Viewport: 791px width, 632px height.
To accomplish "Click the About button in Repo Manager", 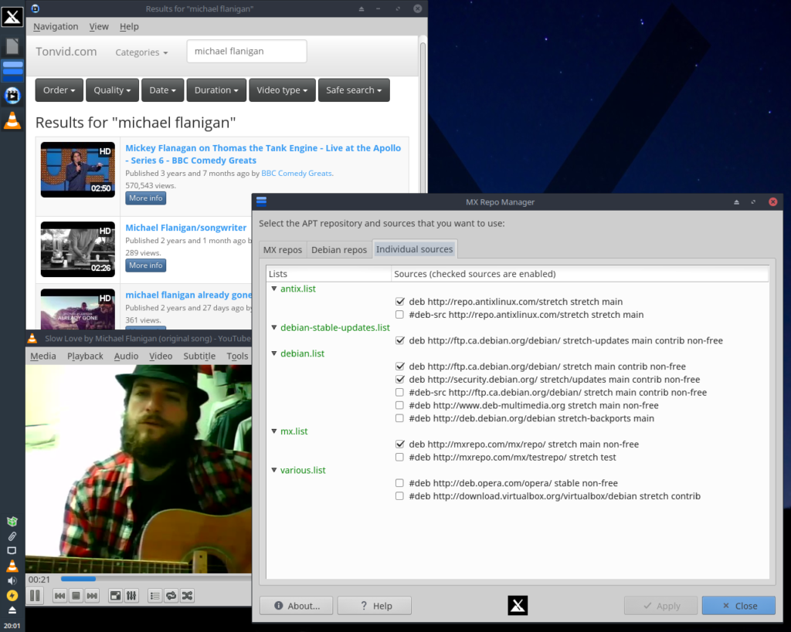I will pos(297,606).
